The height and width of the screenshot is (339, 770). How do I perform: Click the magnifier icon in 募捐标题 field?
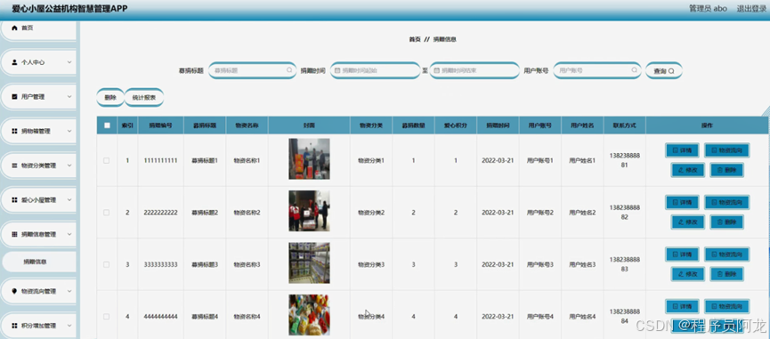point(289,70)
